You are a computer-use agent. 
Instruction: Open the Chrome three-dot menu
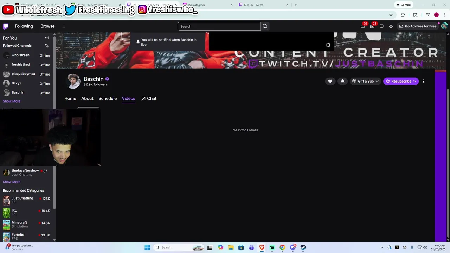pos(445,15)
